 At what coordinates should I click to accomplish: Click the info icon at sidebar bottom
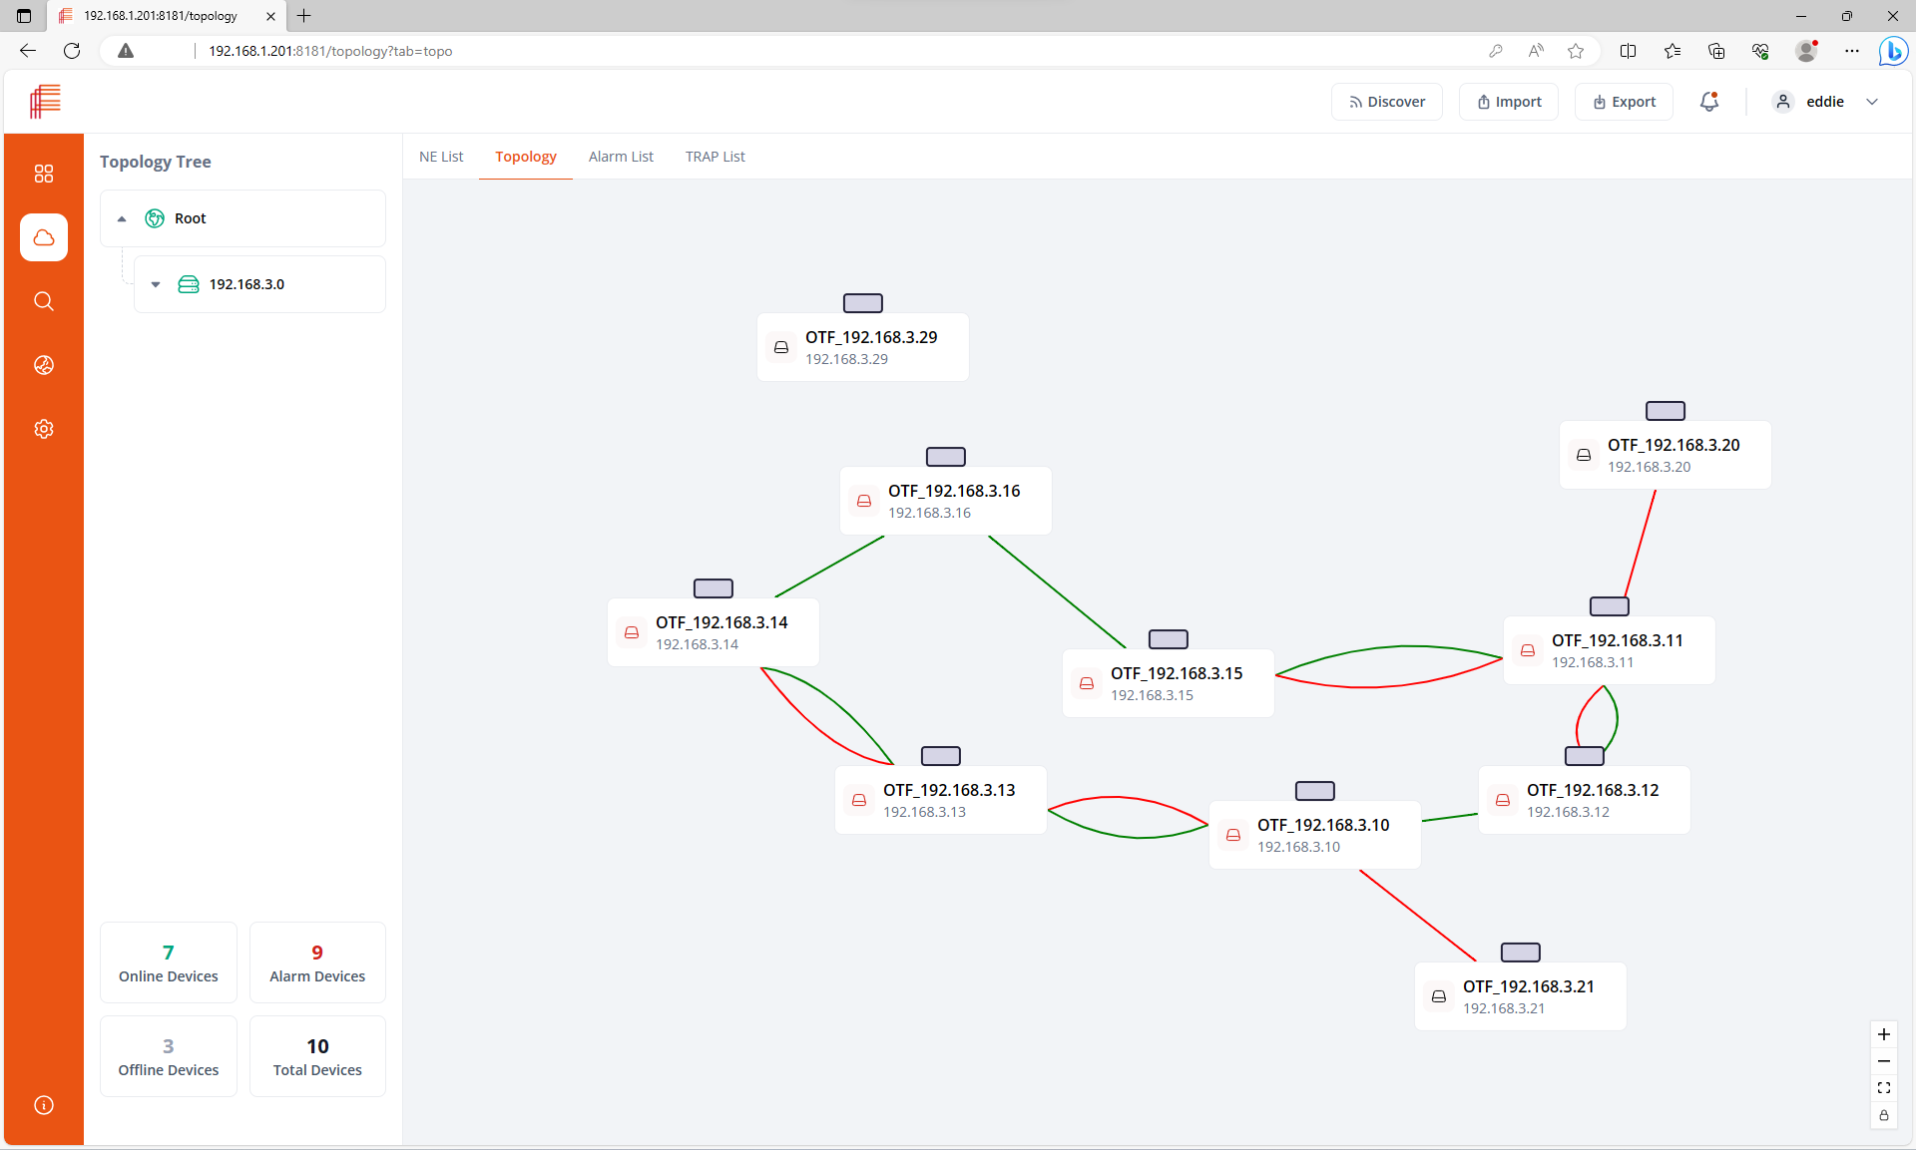coord(44,1105)
